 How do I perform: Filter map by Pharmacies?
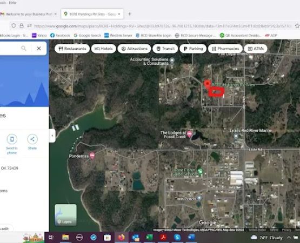pyautogui.click(x=225, y=49)
